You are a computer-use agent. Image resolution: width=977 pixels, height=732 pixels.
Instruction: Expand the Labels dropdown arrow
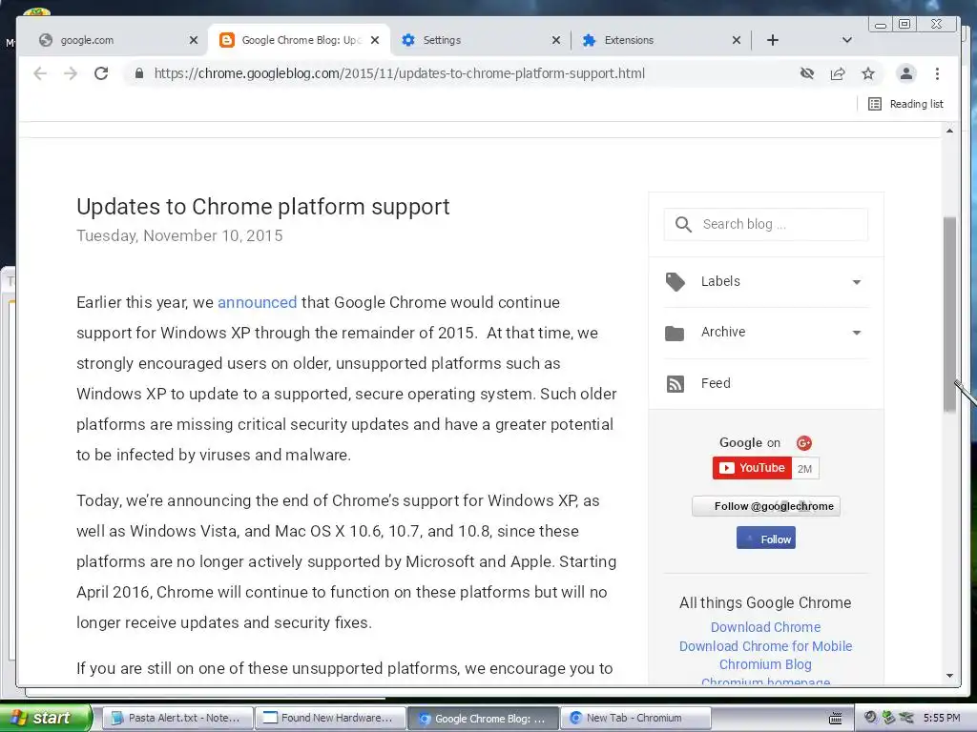857,282
